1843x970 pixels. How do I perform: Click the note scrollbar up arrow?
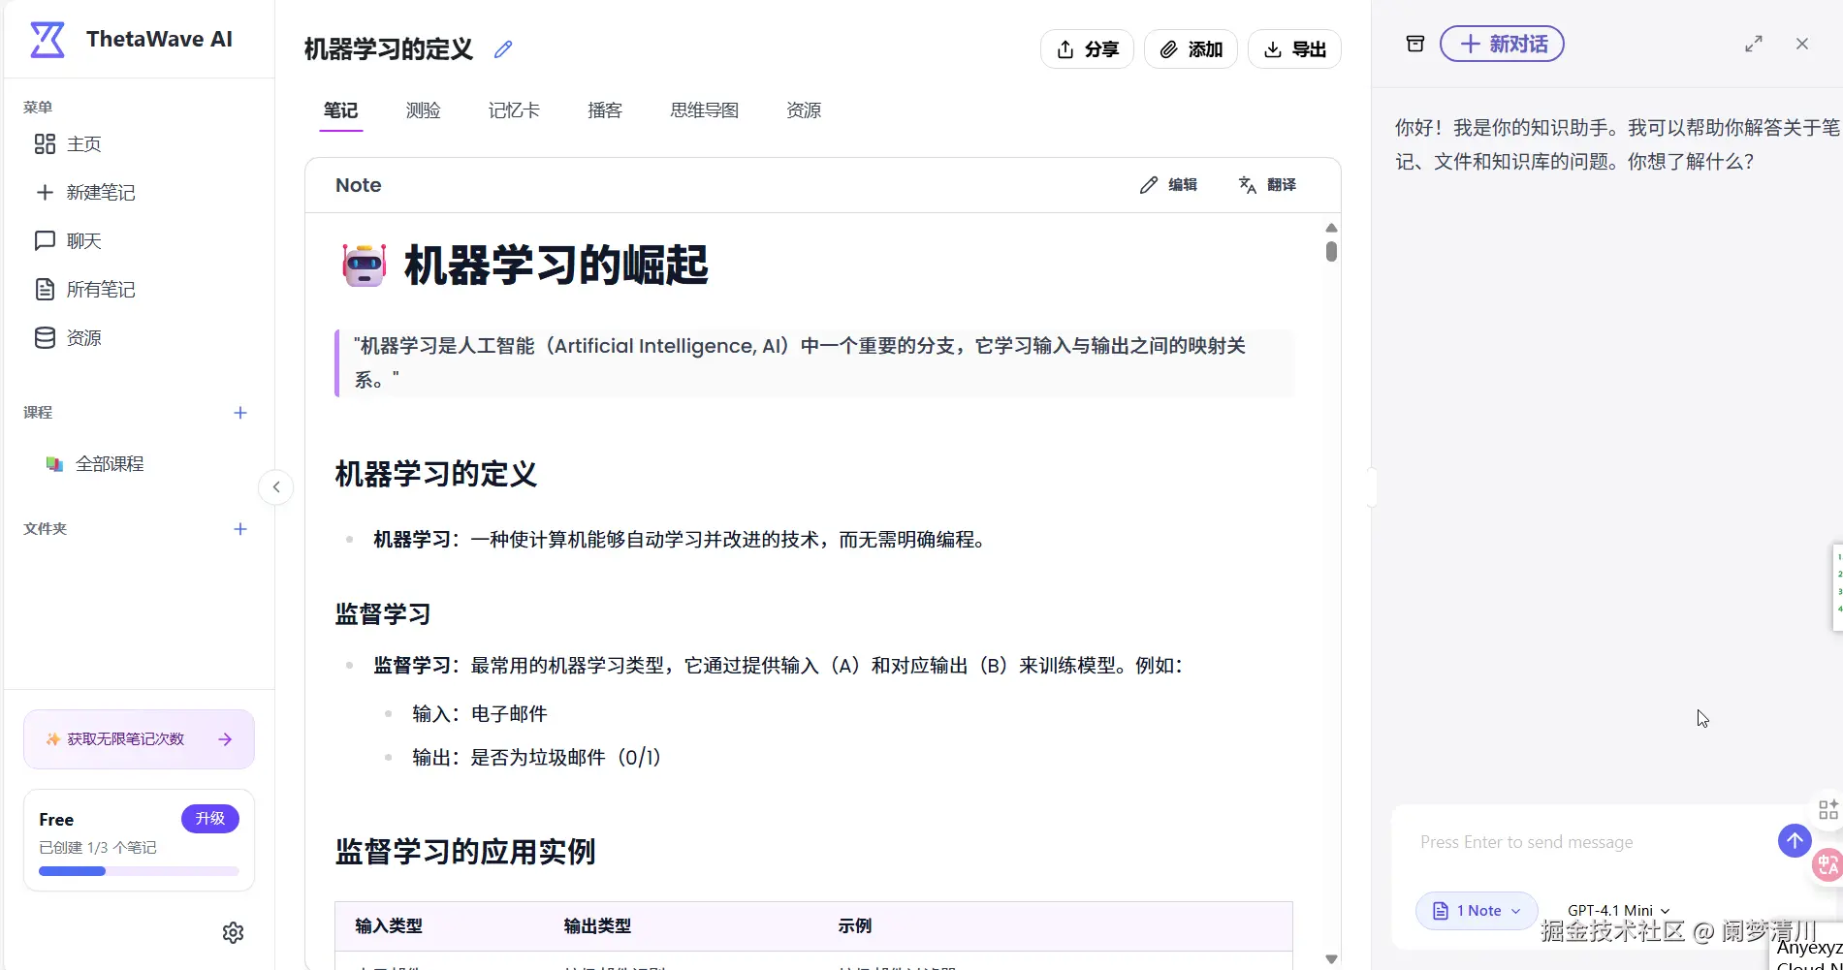coord(1331,228)
